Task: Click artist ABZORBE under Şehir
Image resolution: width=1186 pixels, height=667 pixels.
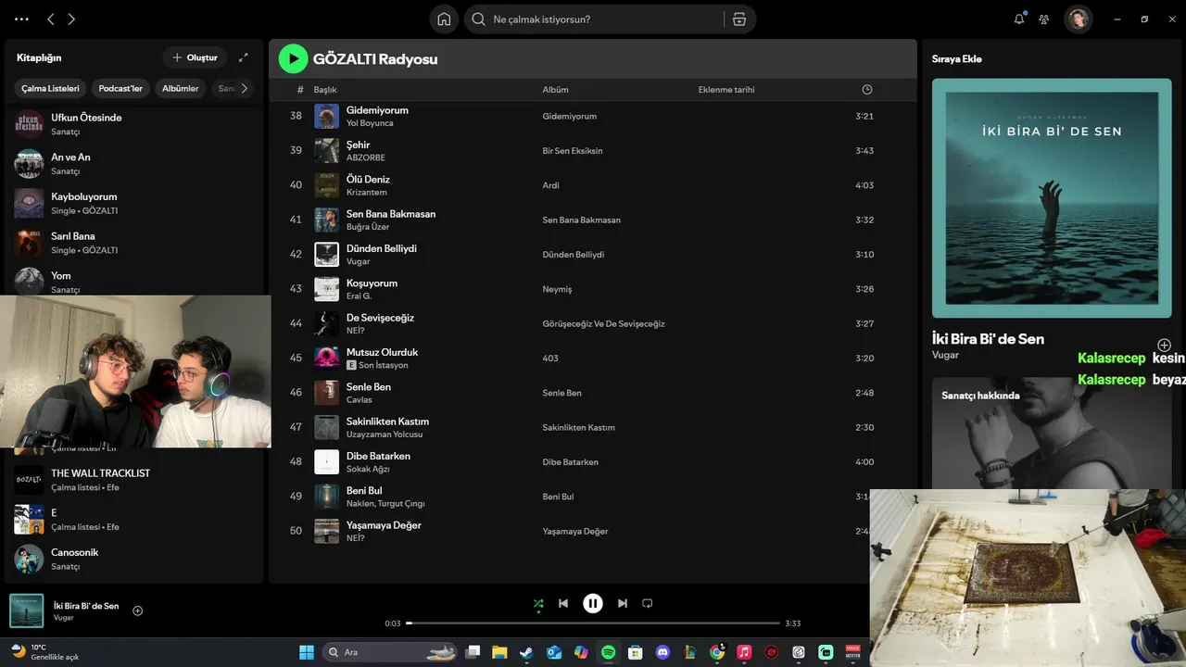Action: click(366, 157)
